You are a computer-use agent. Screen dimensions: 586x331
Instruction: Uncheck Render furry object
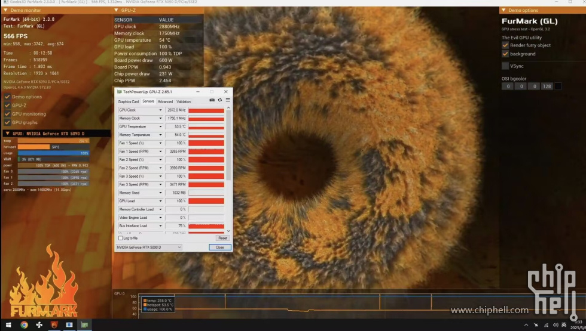pyautogui.click(x=505, y=45)
